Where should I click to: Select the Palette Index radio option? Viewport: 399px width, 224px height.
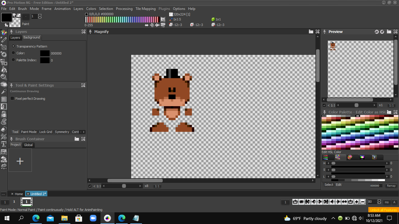point(13,60)
